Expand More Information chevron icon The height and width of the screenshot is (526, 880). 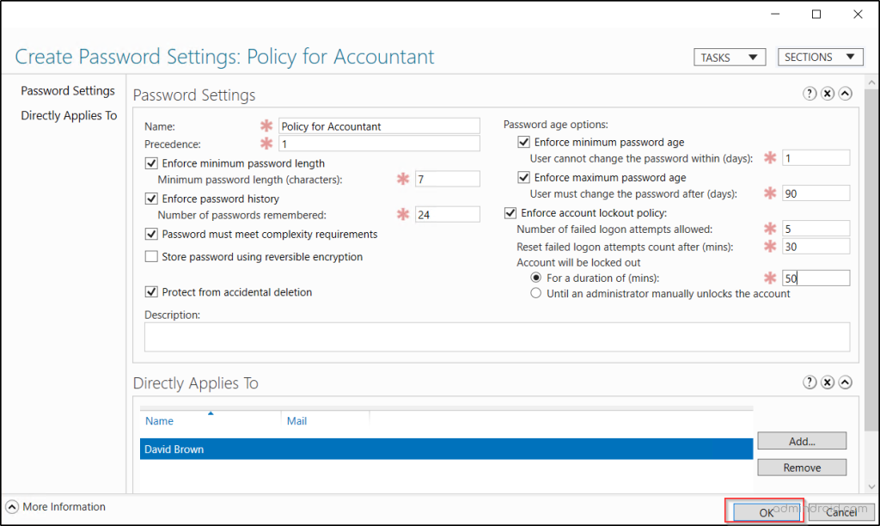coord(12,507)
